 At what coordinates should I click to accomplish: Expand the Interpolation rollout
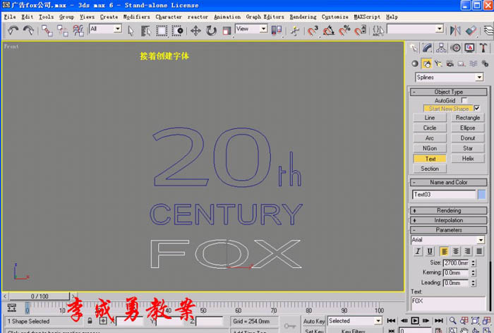pos(449,220)
